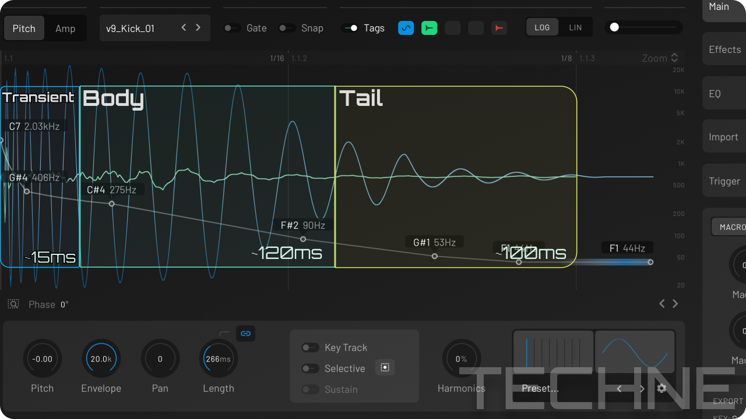Click the top-right horizontal slider handle
The height and width of the screenshot is (419, 746).
click(x=614, y=27)
